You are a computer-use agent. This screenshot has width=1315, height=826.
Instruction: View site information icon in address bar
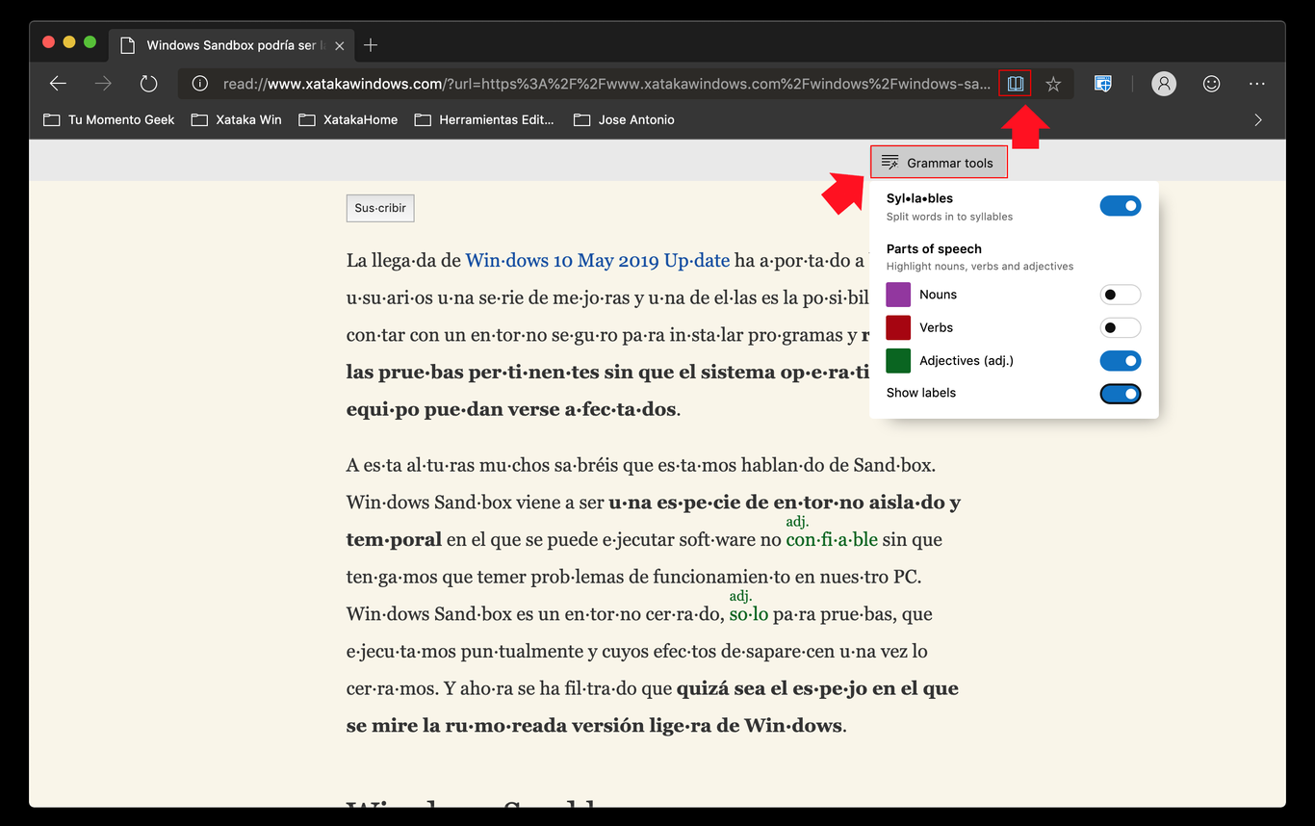coord(199,84)
